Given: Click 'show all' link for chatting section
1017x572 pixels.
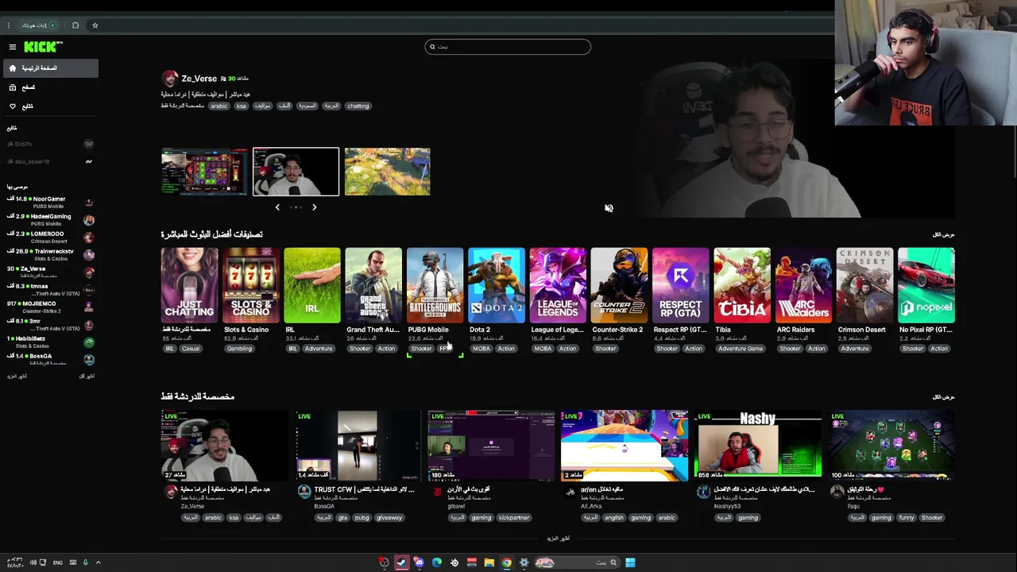Looking at the screenshot, I should click(x=943, y=397).
